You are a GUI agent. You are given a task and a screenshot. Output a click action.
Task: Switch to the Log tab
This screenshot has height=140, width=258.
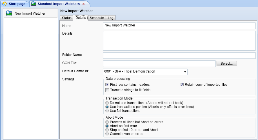111,18
